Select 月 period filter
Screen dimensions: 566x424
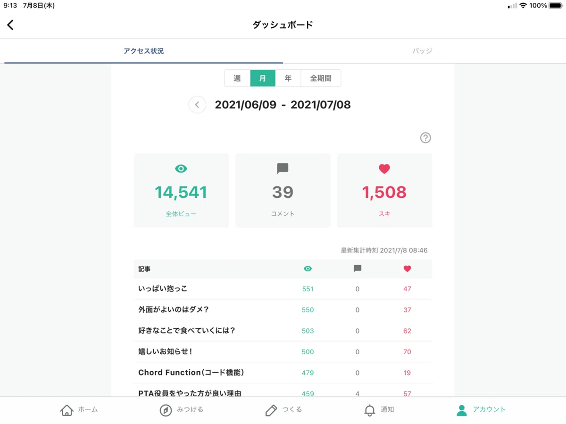(x=263, y=78)
